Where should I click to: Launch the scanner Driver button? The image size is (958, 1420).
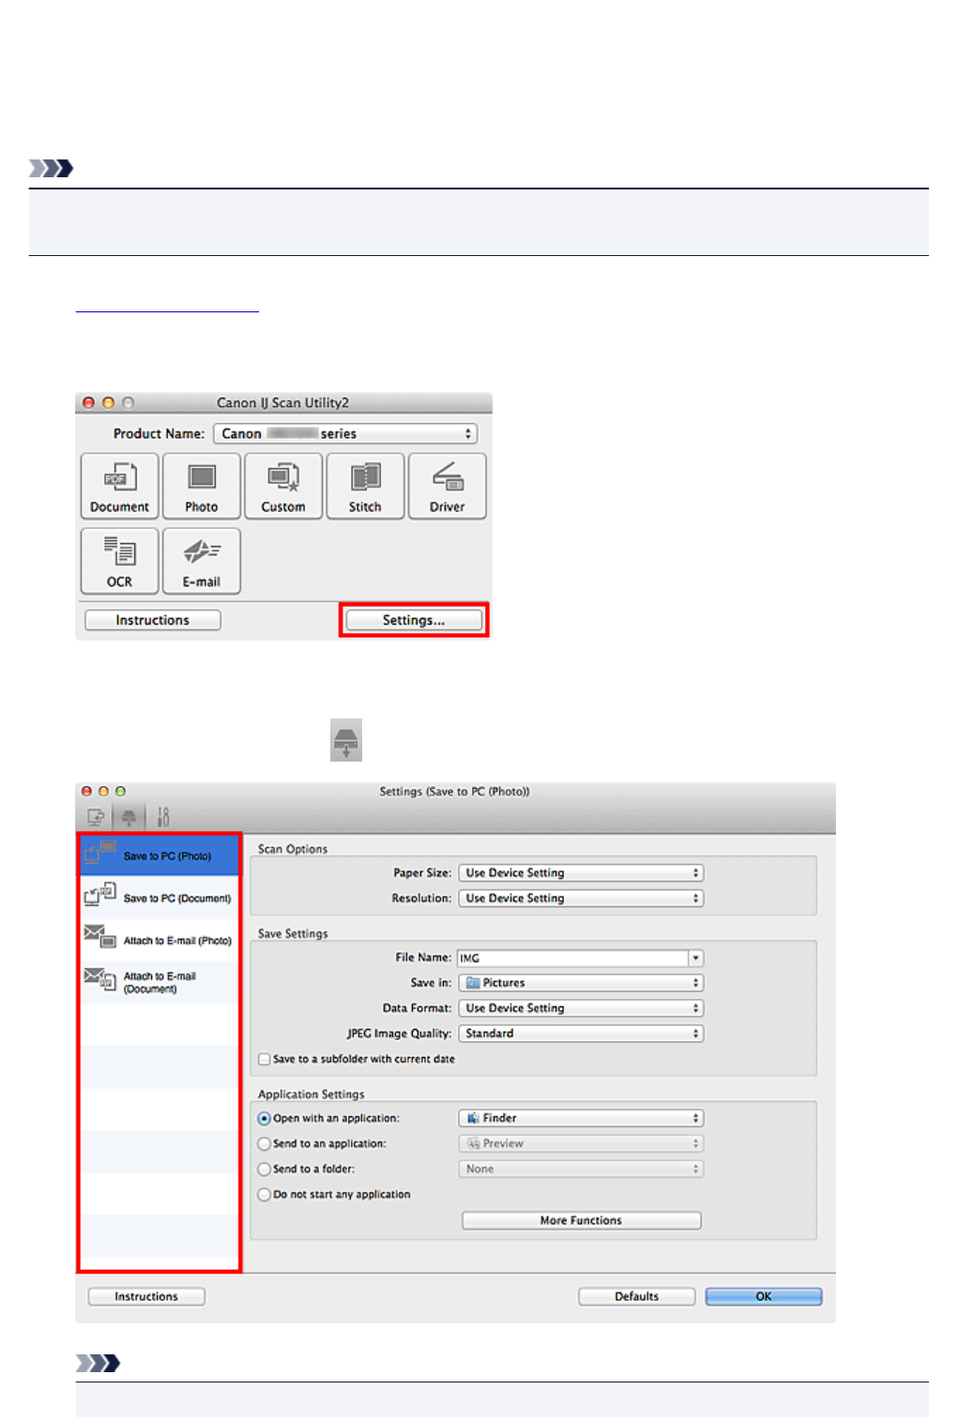click(x=448, y=486)
